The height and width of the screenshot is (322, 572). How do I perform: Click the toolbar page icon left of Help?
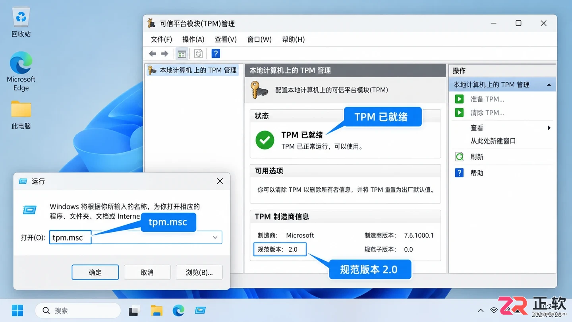coord(198,54)
